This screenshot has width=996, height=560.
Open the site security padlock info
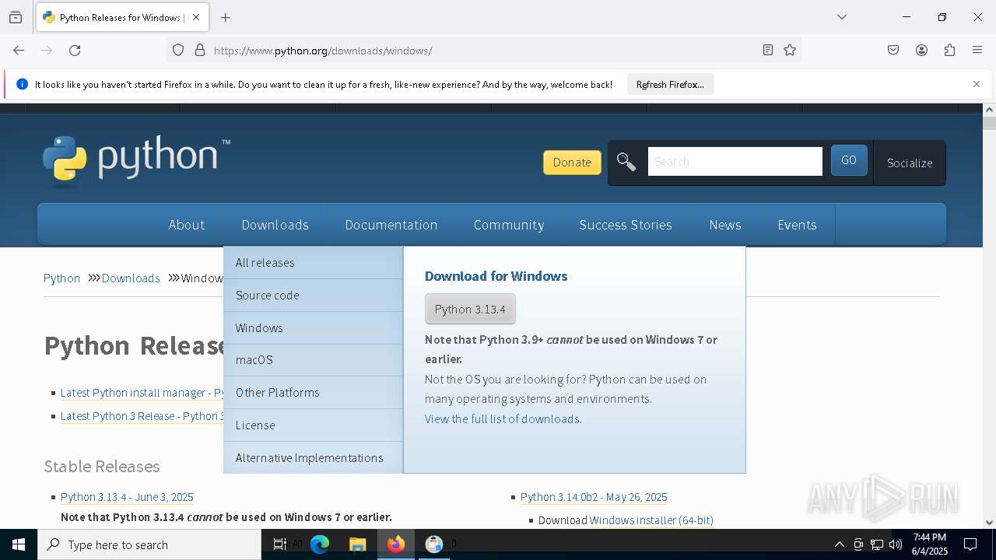point(200,51)
